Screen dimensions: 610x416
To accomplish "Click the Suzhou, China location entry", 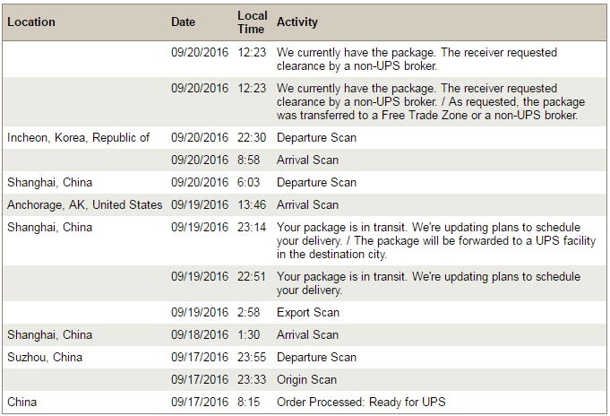I will coord(45,358).
